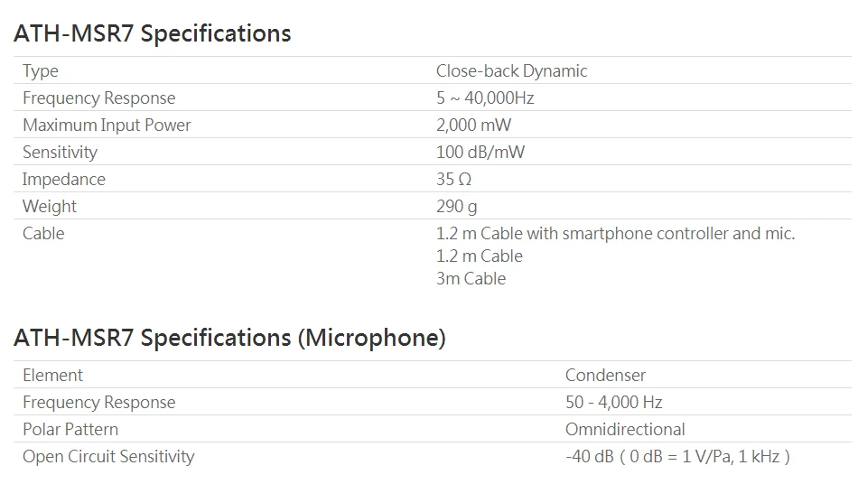
Task: Click the Condenser value
Action: click(605, 375)
